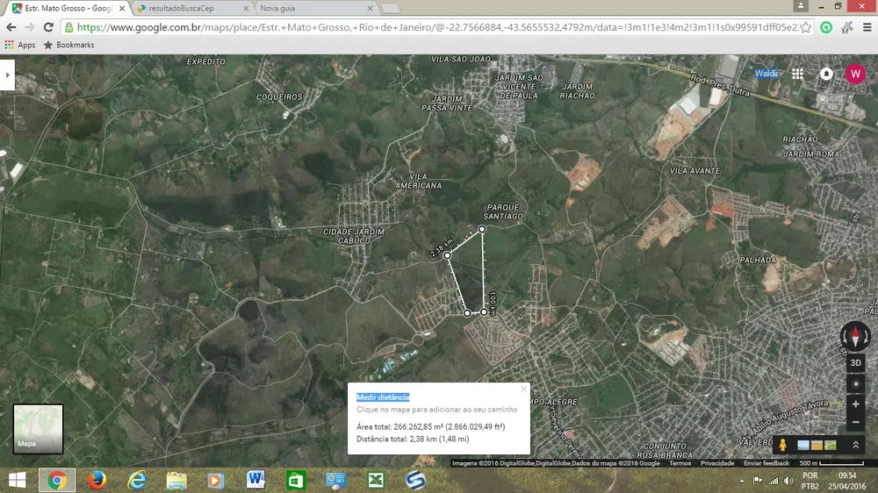Image resolution: width=878 pixels, height=493 pixels.
Task: Open Word from the taskbar
Action: point(255,480)
